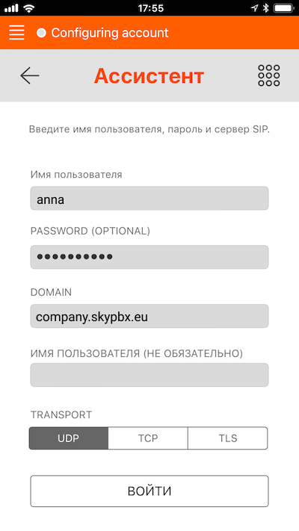Tap the Bluetooth icon in status bar
Image resolution: width=299 pixels, height=531 pixels.
[266, 8]
